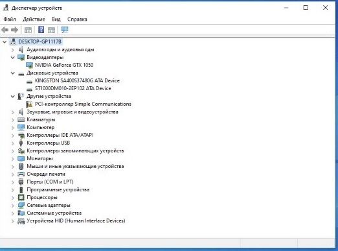Open the Справка menu
The image size is (338, 251).
pos(77,19)
